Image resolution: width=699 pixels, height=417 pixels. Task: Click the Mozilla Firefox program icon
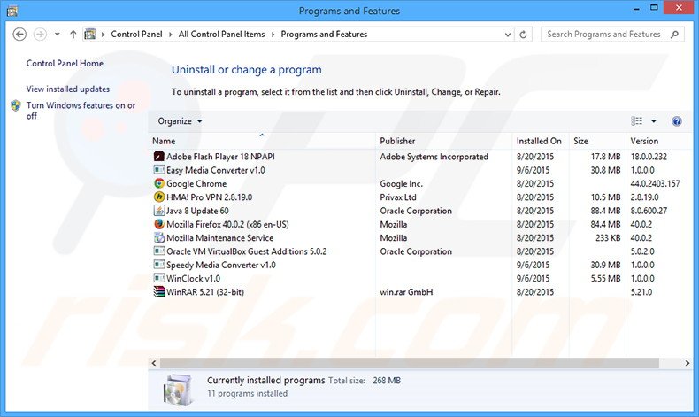coord(159,224)
